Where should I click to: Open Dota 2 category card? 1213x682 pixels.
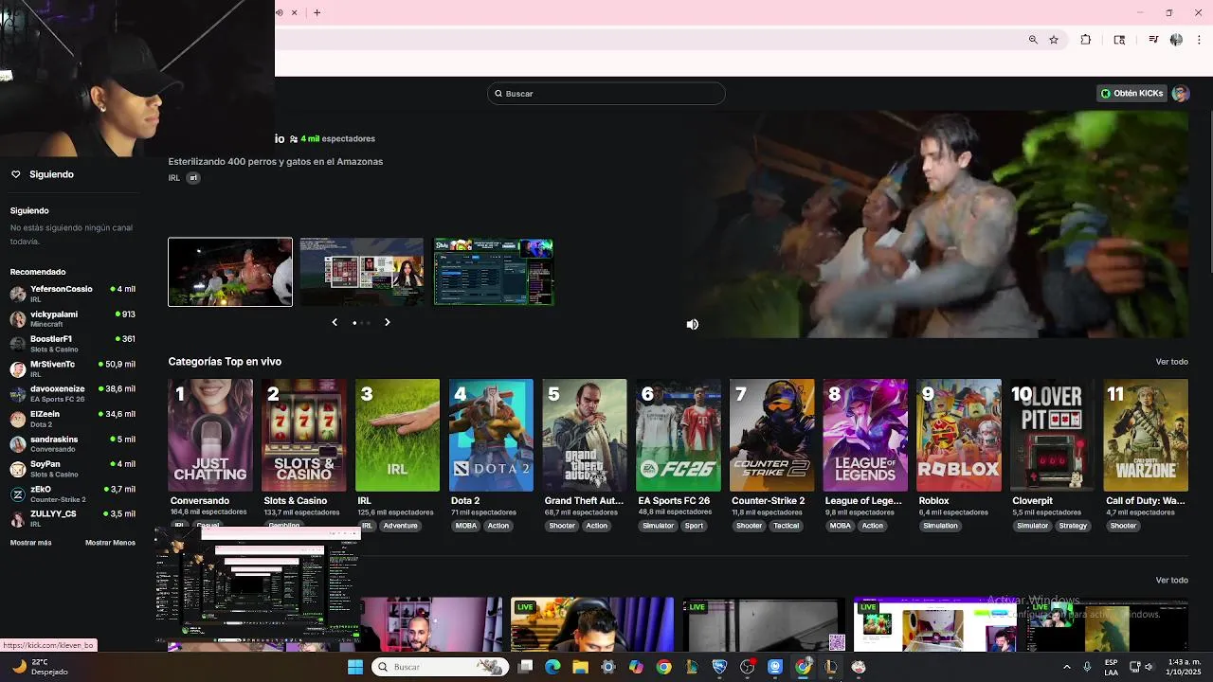[x=491, y=435]
